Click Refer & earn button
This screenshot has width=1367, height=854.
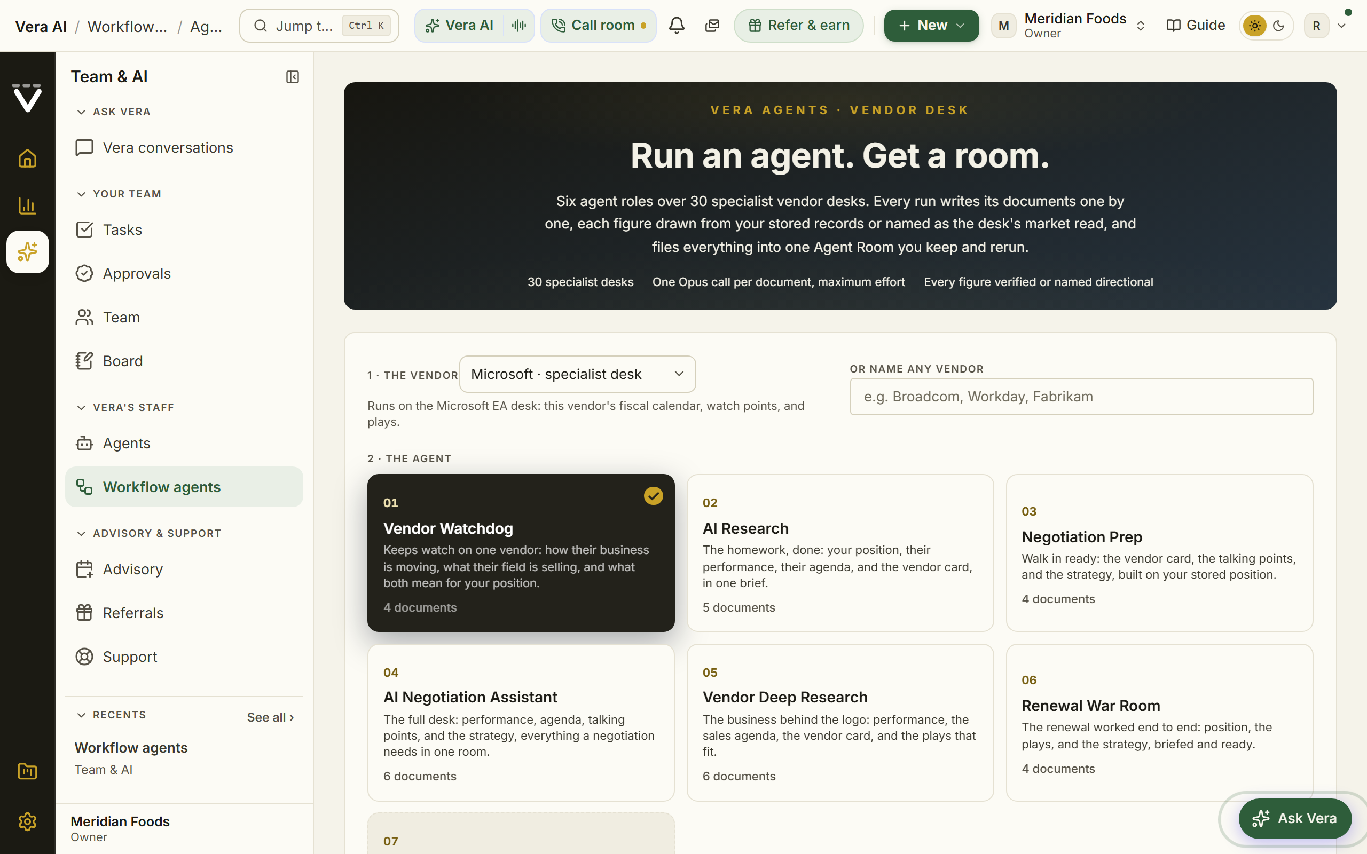(x=799, y=26)
